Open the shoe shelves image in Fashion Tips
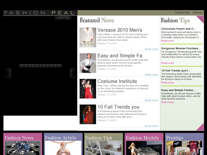Image resolution: width=207 pixels, height=155 pixels. (x=103, y=148)
